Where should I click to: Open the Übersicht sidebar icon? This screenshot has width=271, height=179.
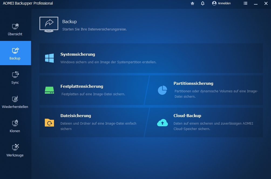pyautogui.click(x=15, y=26)
